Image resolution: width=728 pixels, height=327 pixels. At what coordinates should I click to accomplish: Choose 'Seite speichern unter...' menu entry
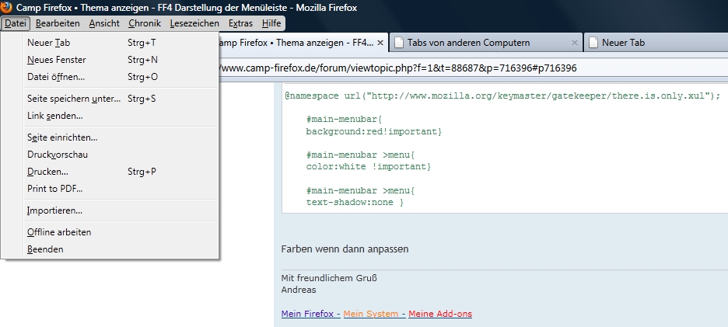74,99
